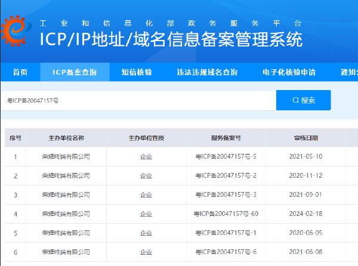Select cell 粤ICP备20047157号-5
Image resolution: width=358 pixels, height=266 pixels.
pos(226,157)
